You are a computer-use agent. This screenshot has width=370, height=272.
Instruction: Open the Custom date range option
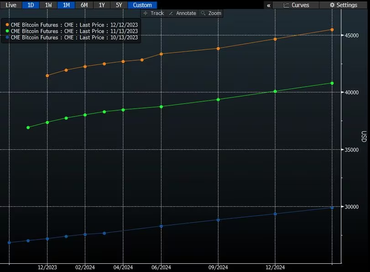pyautogui.click(x=142, y=5)
